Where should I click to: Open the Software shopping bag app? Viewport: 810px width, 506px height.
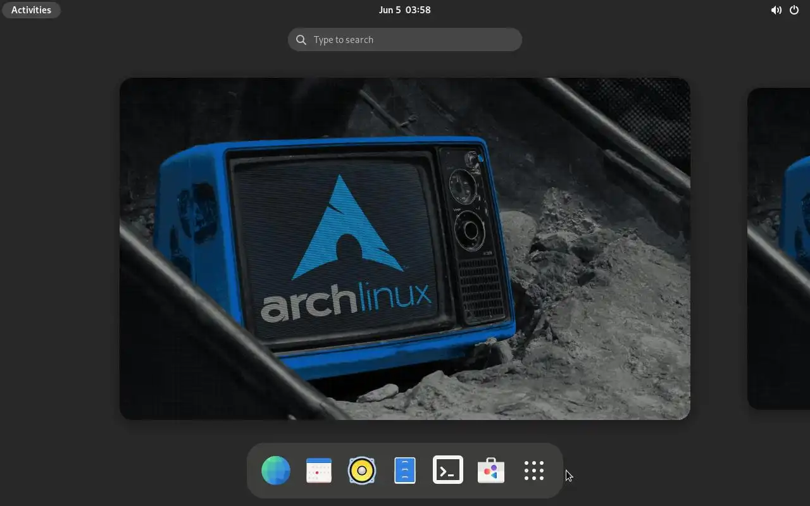491,471
